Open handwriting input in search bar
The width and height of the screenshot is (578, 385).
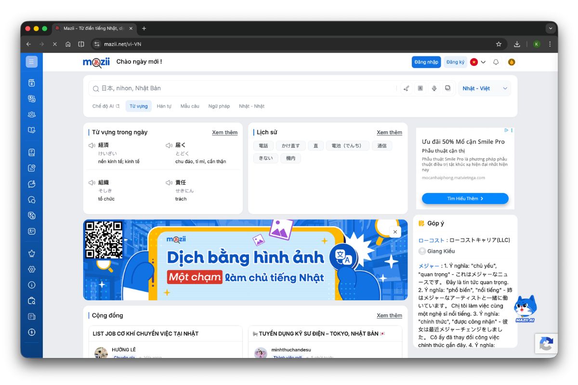pyautogui.click(x=407, y=89)
